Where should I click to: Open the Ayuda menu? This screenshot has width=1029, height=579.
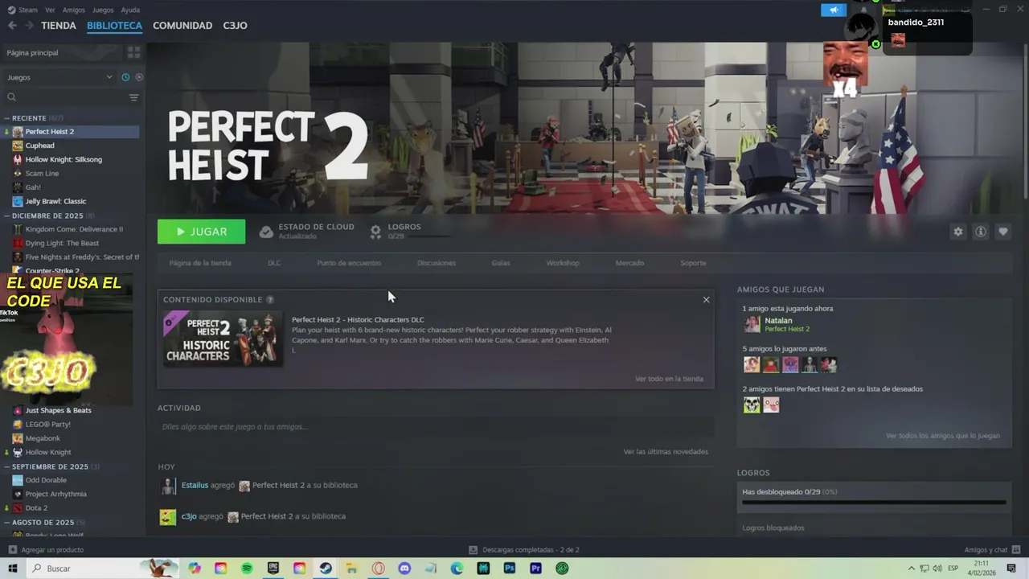coord(130,10)
